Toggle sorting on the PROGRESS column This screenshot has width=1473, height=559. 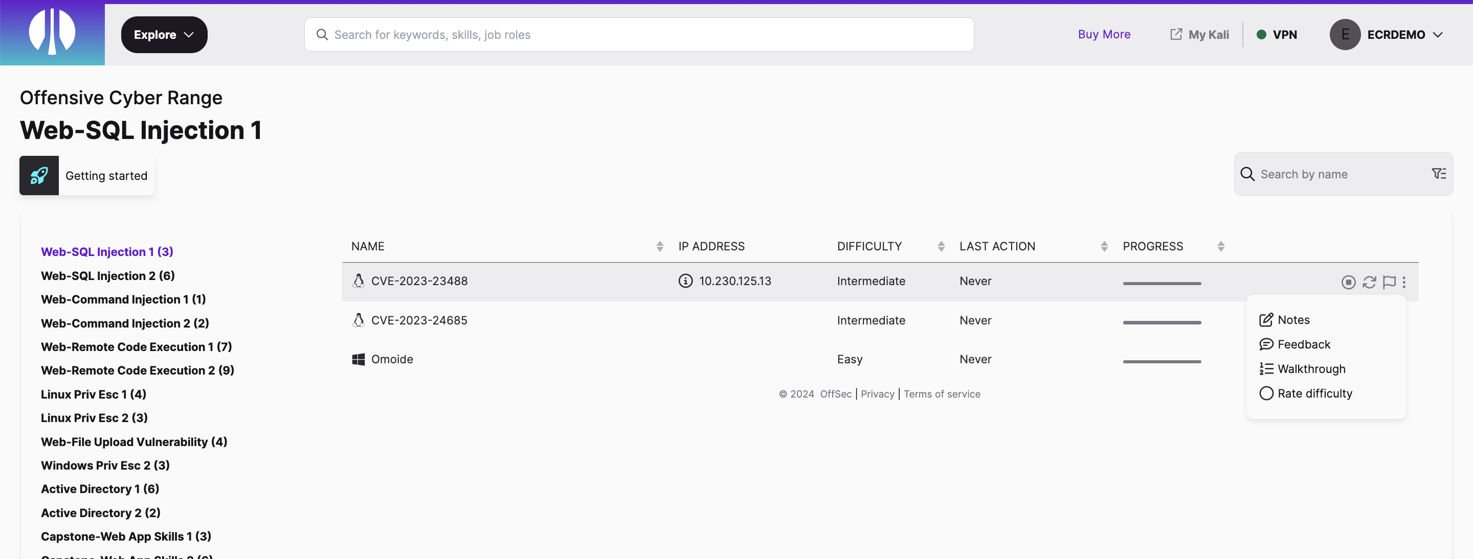point(1221,246)
